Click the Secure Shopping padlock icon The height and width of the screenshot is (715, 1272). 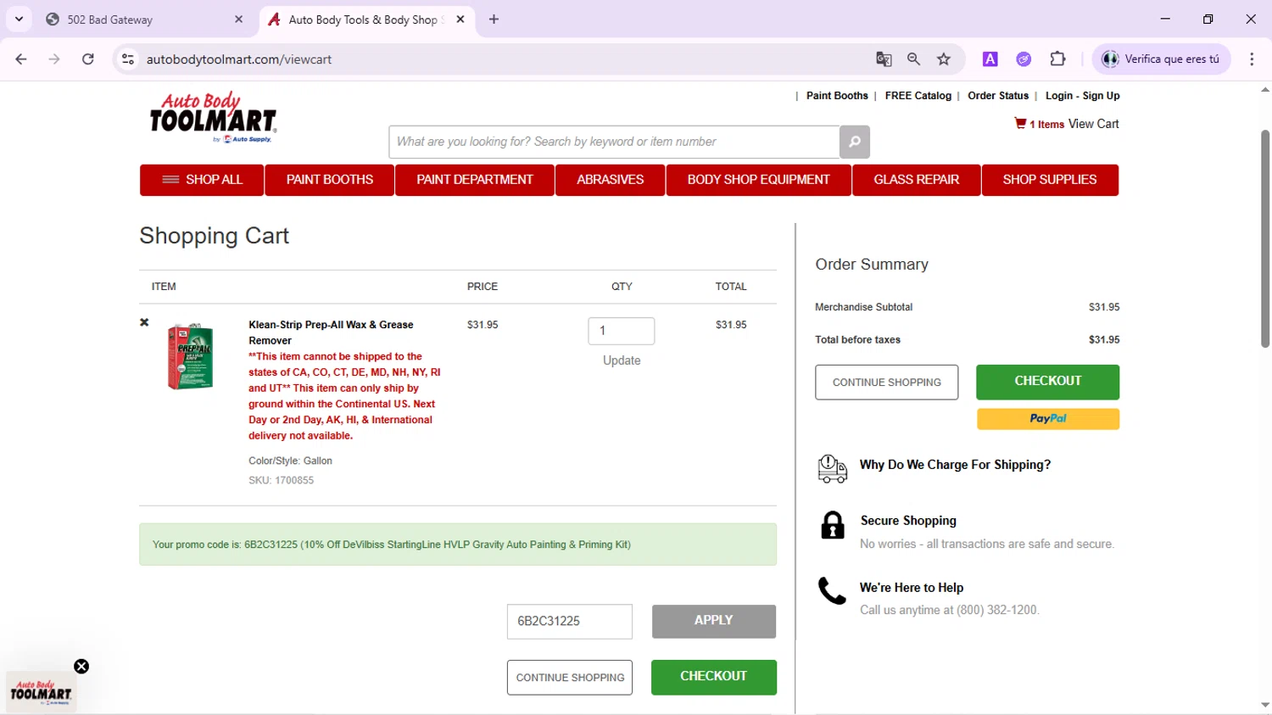click(833, 525)
